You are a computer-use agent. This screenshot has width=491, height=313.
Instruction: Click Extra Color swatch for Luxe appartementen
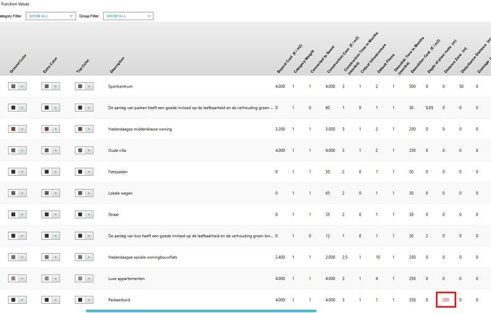(x=47, y=279)
